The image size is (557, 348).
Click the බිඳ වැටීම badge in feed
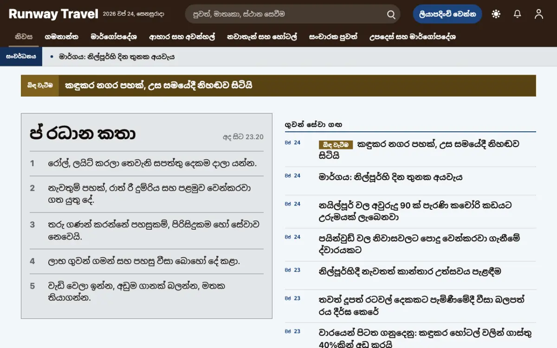(336, 145)
